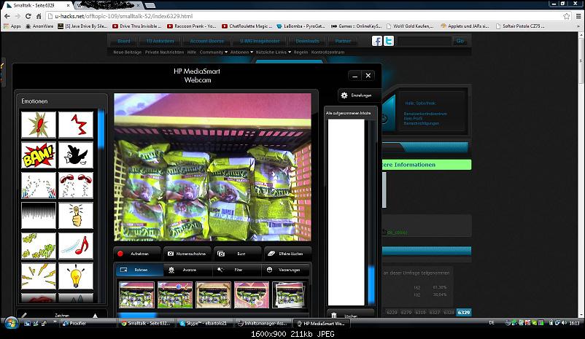Click the Facebook icon on the forum
The width and height of the screenshot is (585, 339).
click(x=378, y=41)
